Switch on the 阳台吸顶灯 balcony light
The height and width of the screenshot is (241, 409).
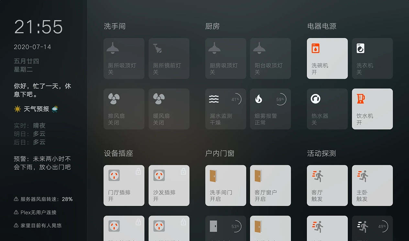[271, 59]
